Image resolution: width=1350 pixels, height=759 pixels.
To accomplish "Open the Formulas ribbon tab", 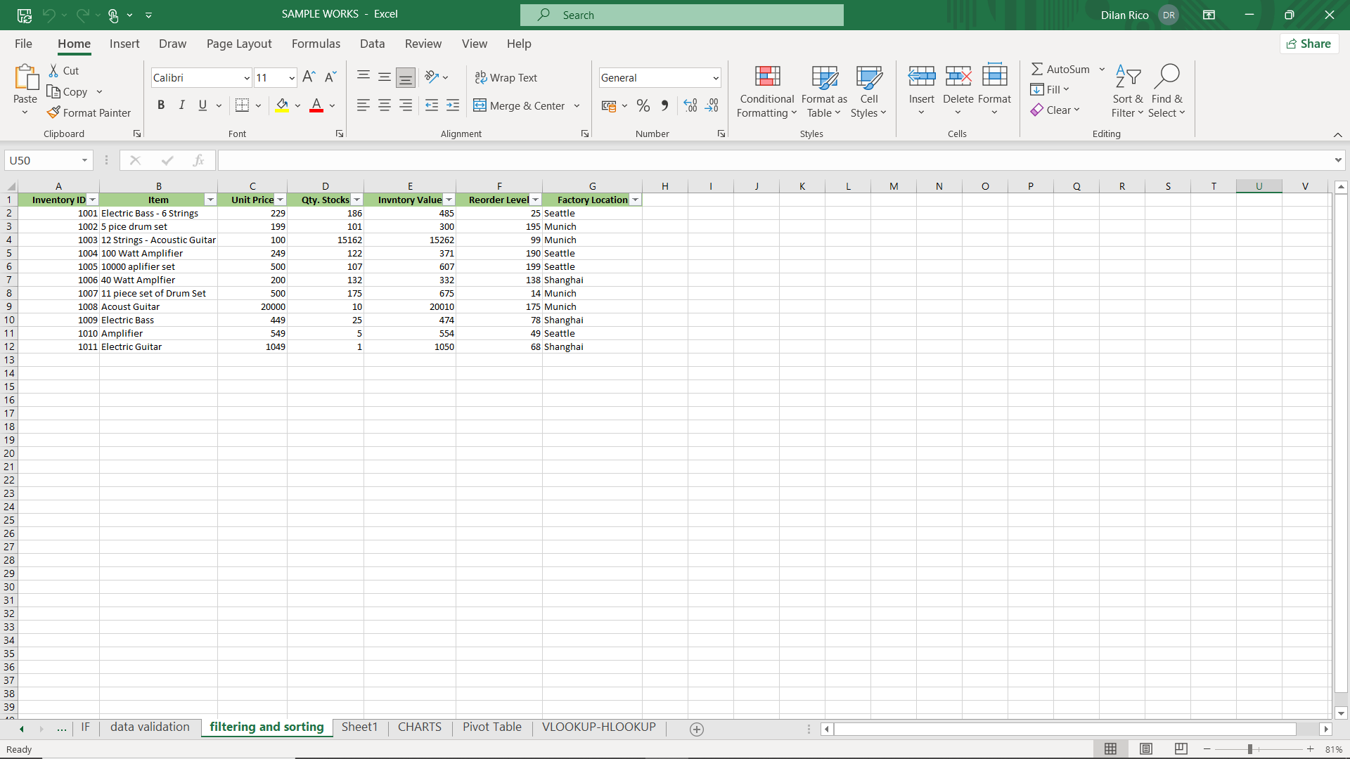I will [x=316, y=44].
